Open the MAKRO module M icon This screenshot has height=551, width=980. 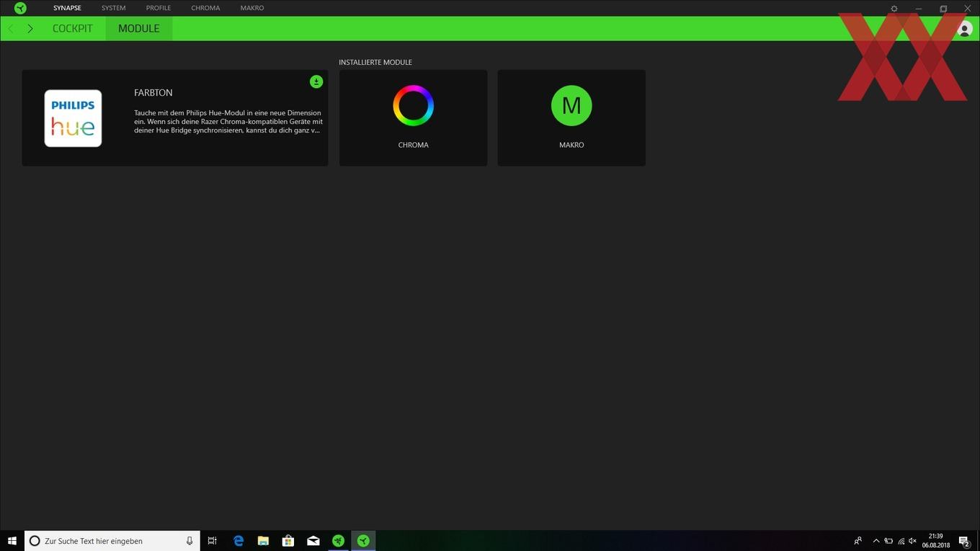coord(571,106)
